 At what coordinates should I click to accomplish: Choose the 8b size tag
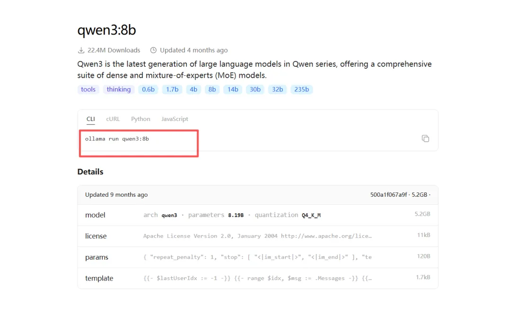tap(212, 90)
